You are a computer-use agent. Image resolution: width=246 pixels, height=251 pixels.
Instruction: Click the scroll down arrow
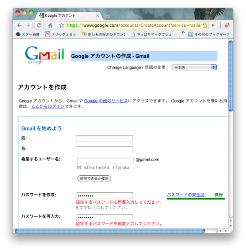[231, 226]
